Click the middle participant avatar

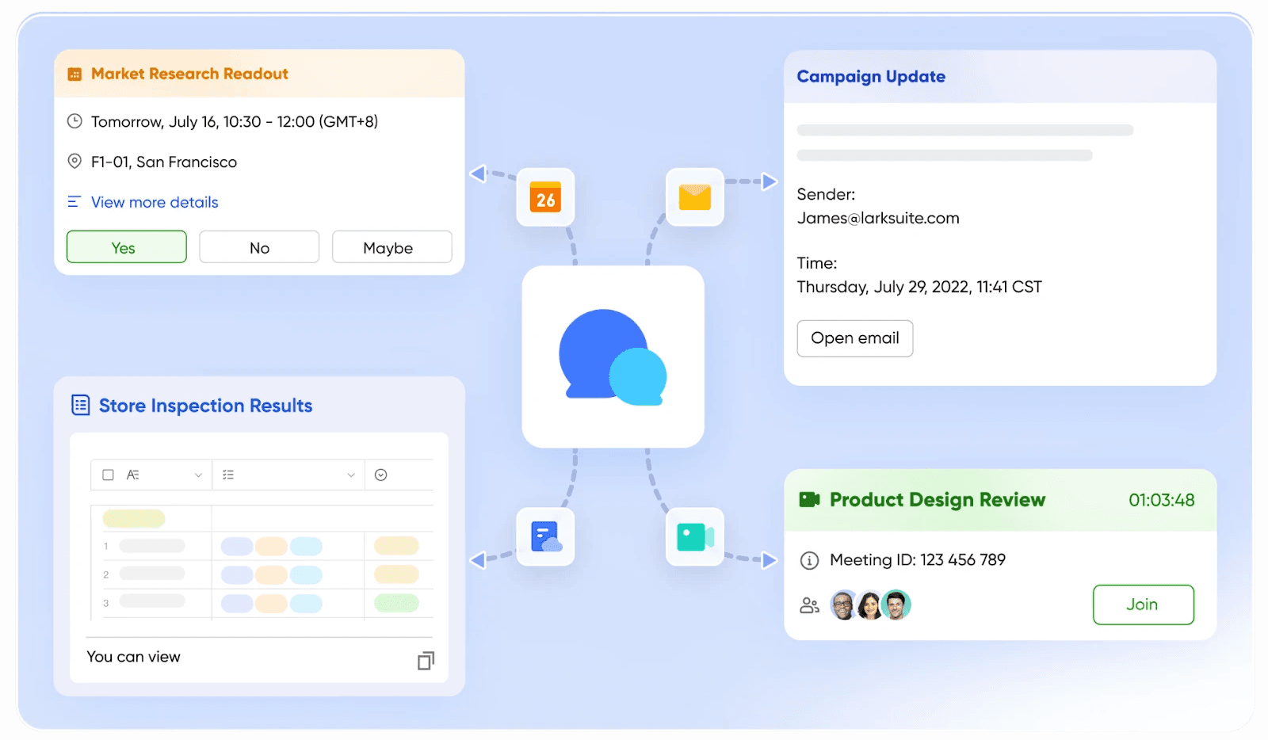[869, 605]
